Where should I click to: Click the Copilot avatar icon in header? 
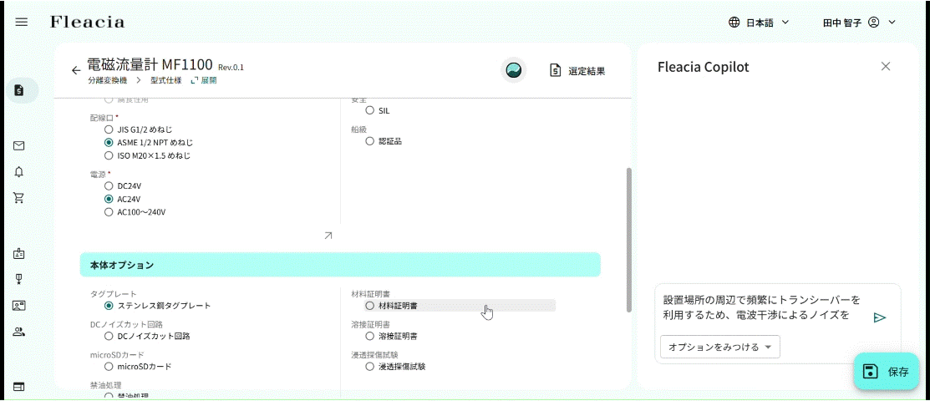(x=514, y=70)
